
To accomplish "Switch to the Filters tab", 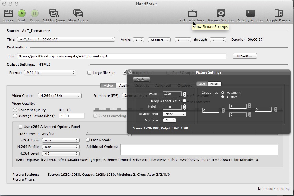I will [x=214, y=84].
